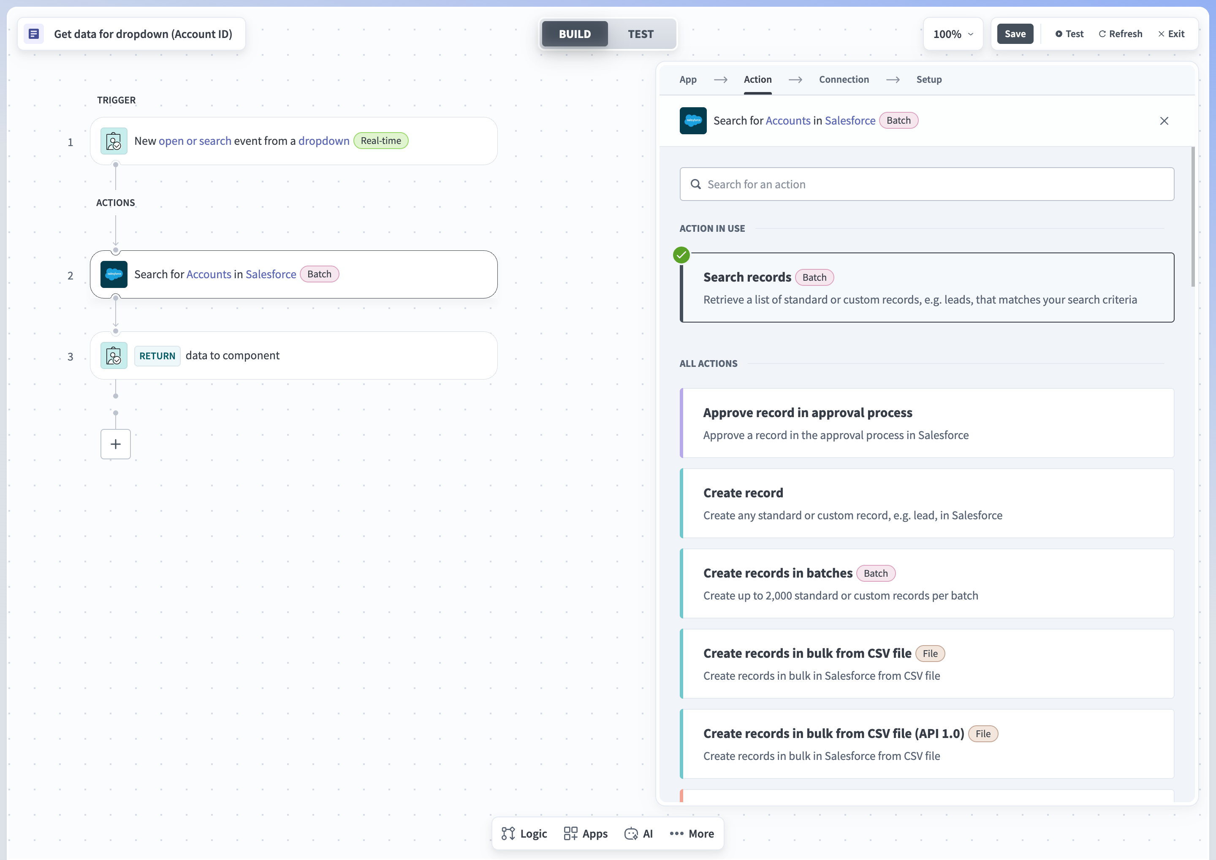This screenshot has height=860, width=1216.
Task: Click the Batch badge in step 2
Action: click(319, 274)
